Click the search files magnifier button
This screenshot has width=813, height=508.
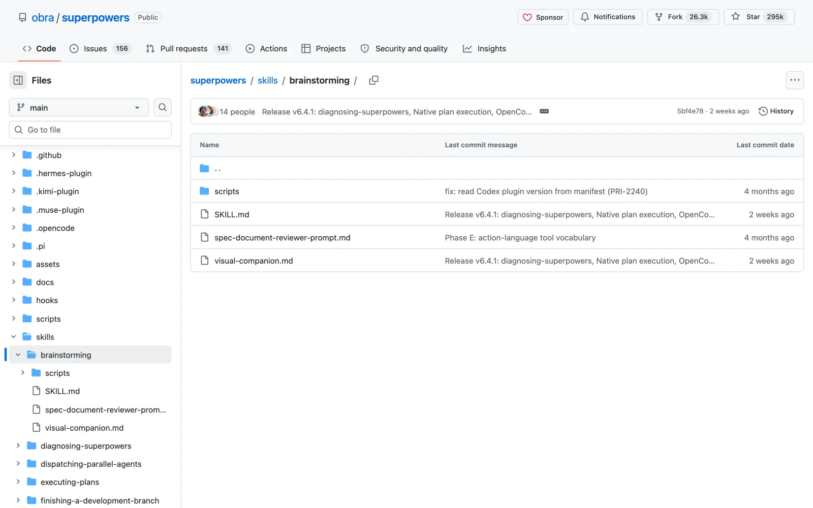point(163,107)
